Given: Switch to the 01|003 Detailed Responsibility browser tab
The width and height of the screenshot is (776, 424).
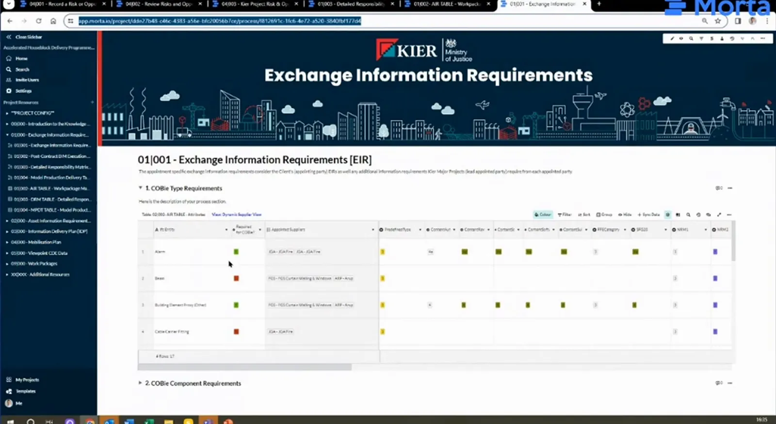Looking at the screenshot, I should (351, 4).
